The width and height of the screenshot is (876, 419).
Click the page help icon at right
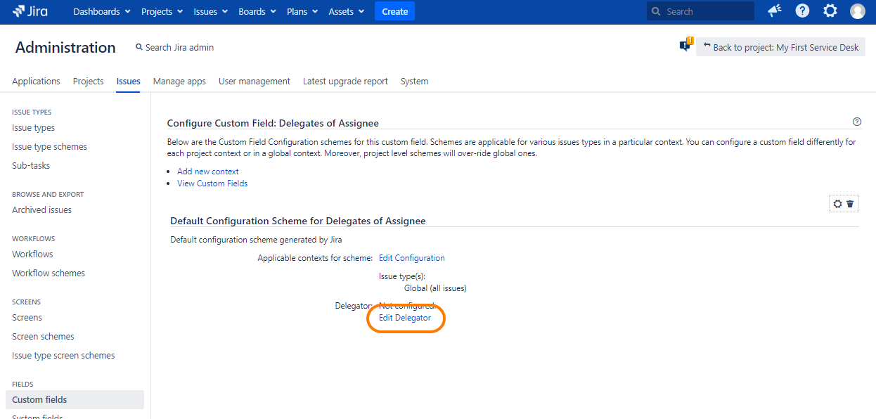[856, 122]
